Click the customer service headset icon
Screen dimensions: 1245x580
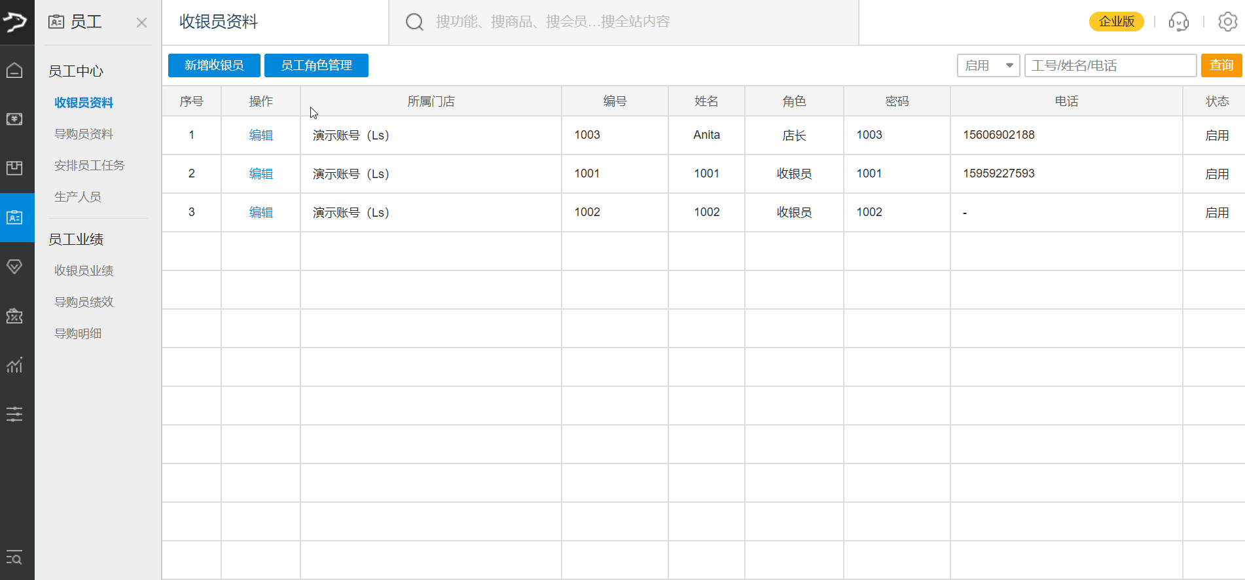click(1178, 22)
